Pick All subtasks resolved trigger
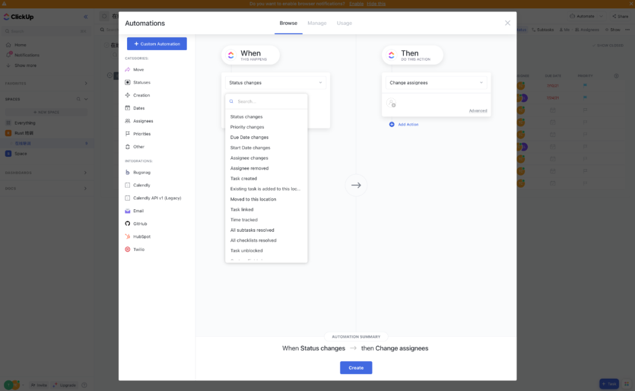The image size is (635, 391). click(x=252, y=230)
